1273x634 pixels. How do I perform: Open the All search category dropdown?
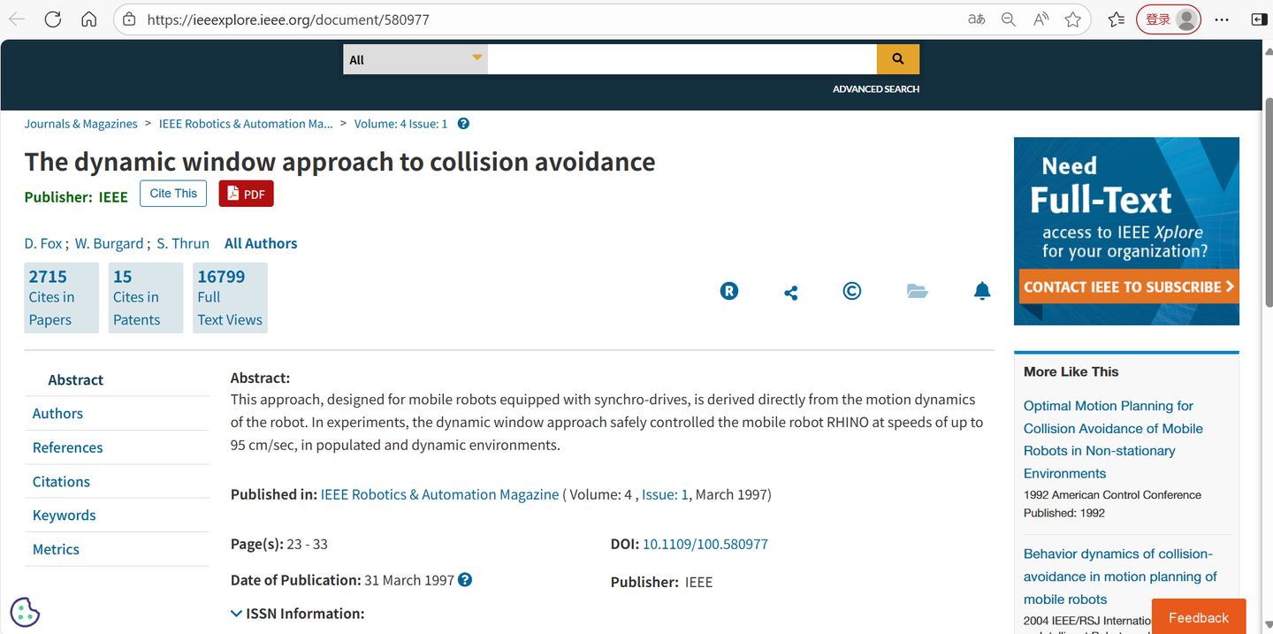415,59
